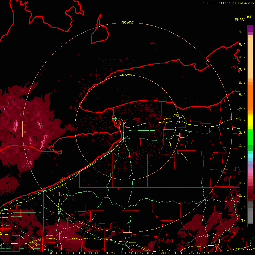The width and height of the screenshot is (255, 255).
Task: Click the [PHAS] legend heading
Action: [x=239, y=20]
